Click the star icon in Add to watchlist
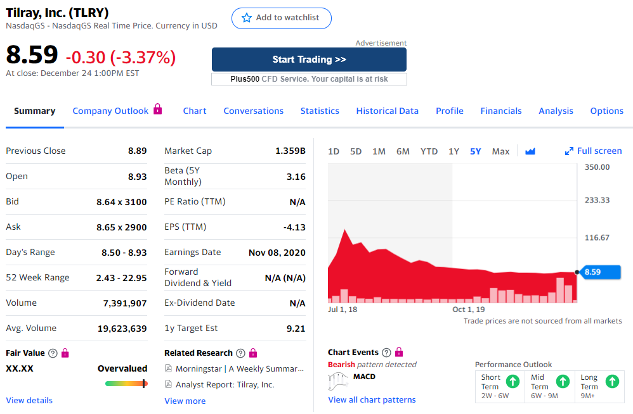This screenshot has width=633, height=414. (x=246, y=18)
